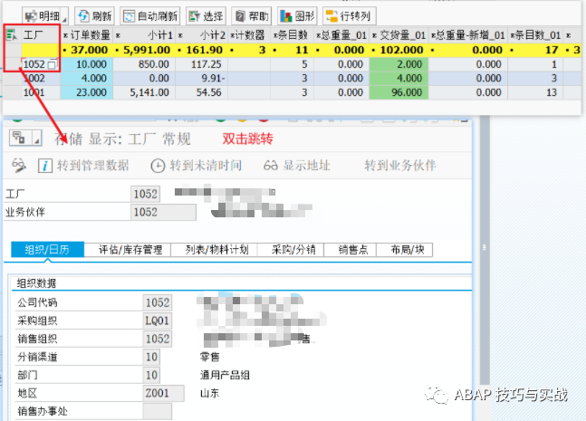Click the vertical splitter handle right of plant window
Screen dimensions: 586x421
click(485, 247)
